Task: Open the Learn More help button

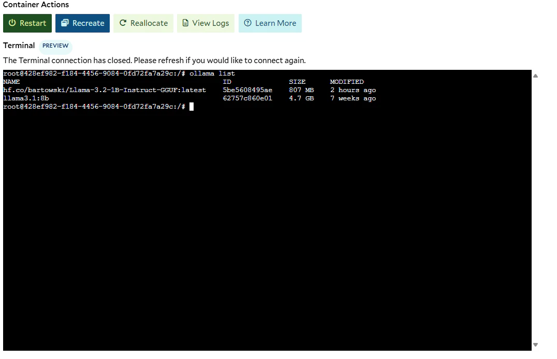Action: (x=270, y=23)
